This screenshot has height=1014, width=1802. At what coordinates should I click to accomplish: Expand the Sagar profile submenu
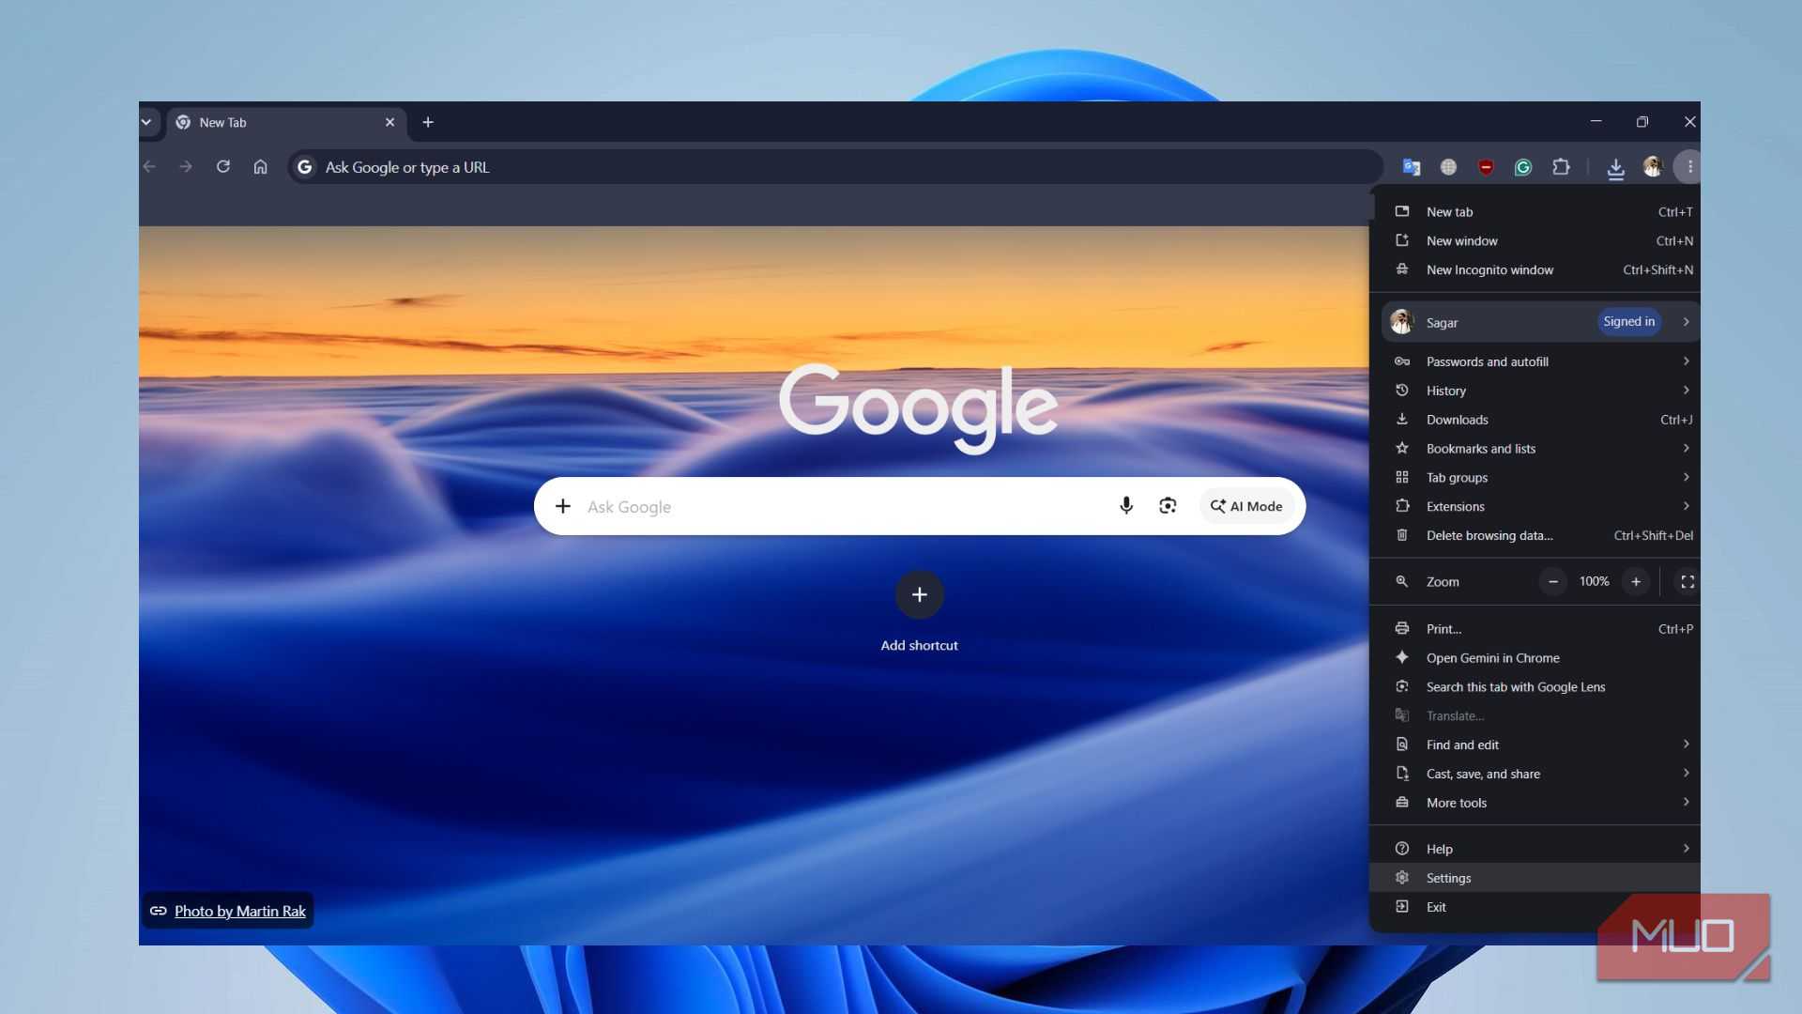(x=1540, y=322)
